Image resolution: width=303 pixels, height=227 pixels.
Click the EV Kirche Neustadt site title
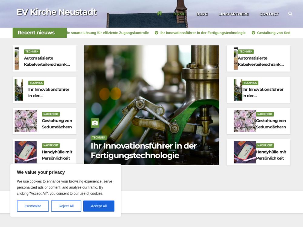57,12
